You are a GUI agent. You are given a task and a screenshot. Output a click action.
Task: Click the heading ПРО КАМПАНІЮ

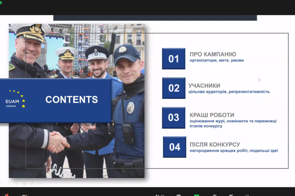pyautogui.click(x=213, y=54)
